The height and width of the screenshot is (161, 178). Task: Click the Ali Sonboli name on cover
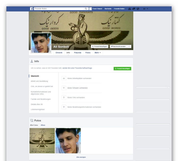click(61, 47)
